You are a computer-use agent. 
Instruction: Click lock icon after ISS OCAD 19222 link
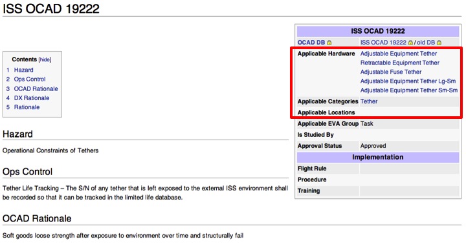coord(410,43)
